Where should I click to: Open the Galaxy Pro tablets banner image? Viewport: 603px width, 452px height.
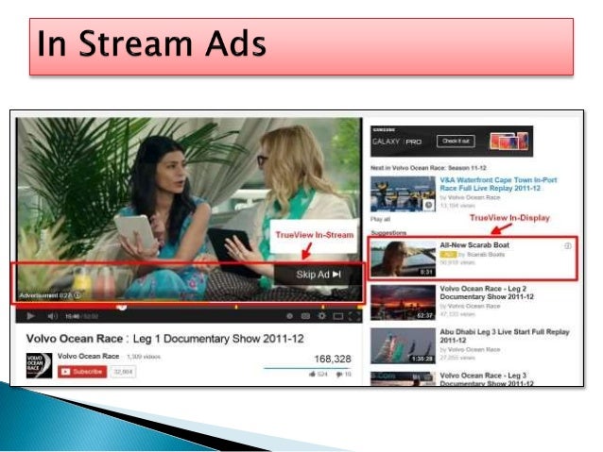click(509, 142)
